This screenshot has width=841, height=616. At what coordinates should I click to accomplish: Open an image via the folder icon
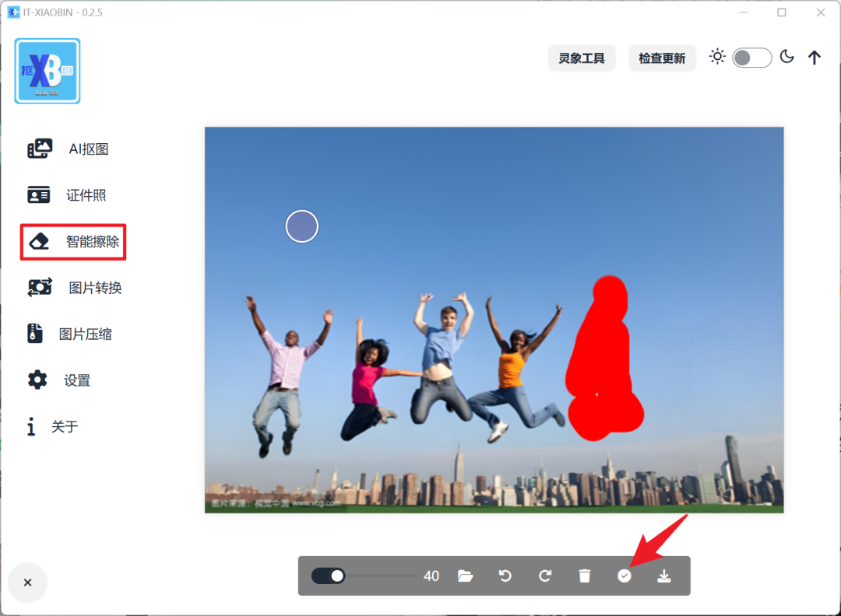[x=466, y=576]
